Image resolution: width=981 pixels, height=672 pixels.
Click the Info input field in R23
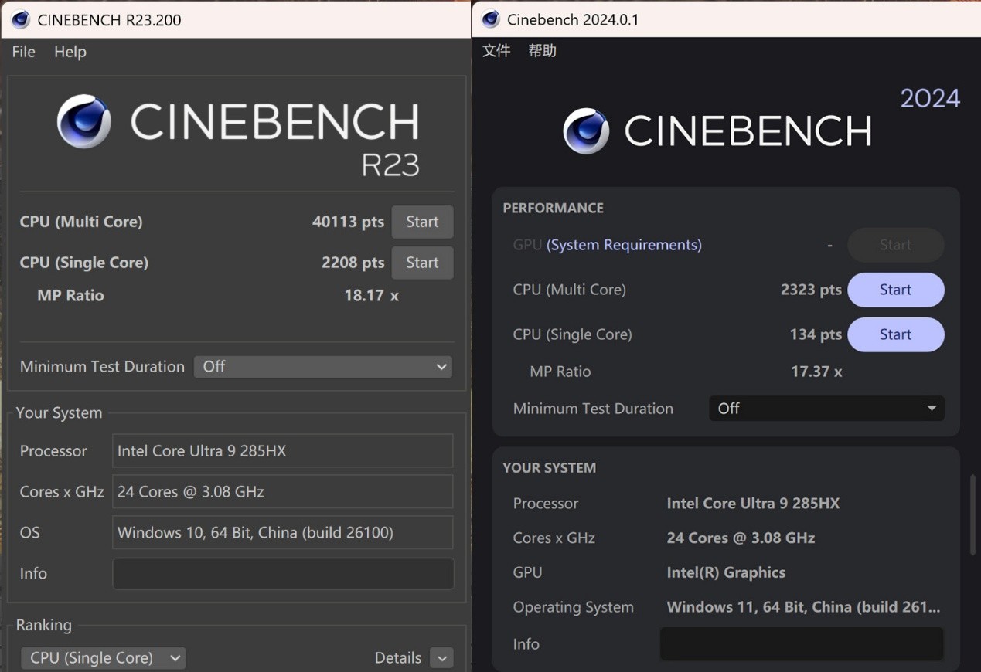(283, 574)
